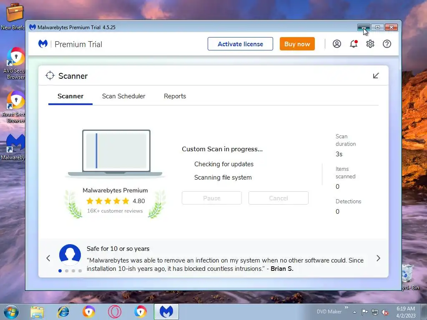Select the AVG Secure Browser desktop shortcut
427x320 pixels.
(x=14, y=63)
